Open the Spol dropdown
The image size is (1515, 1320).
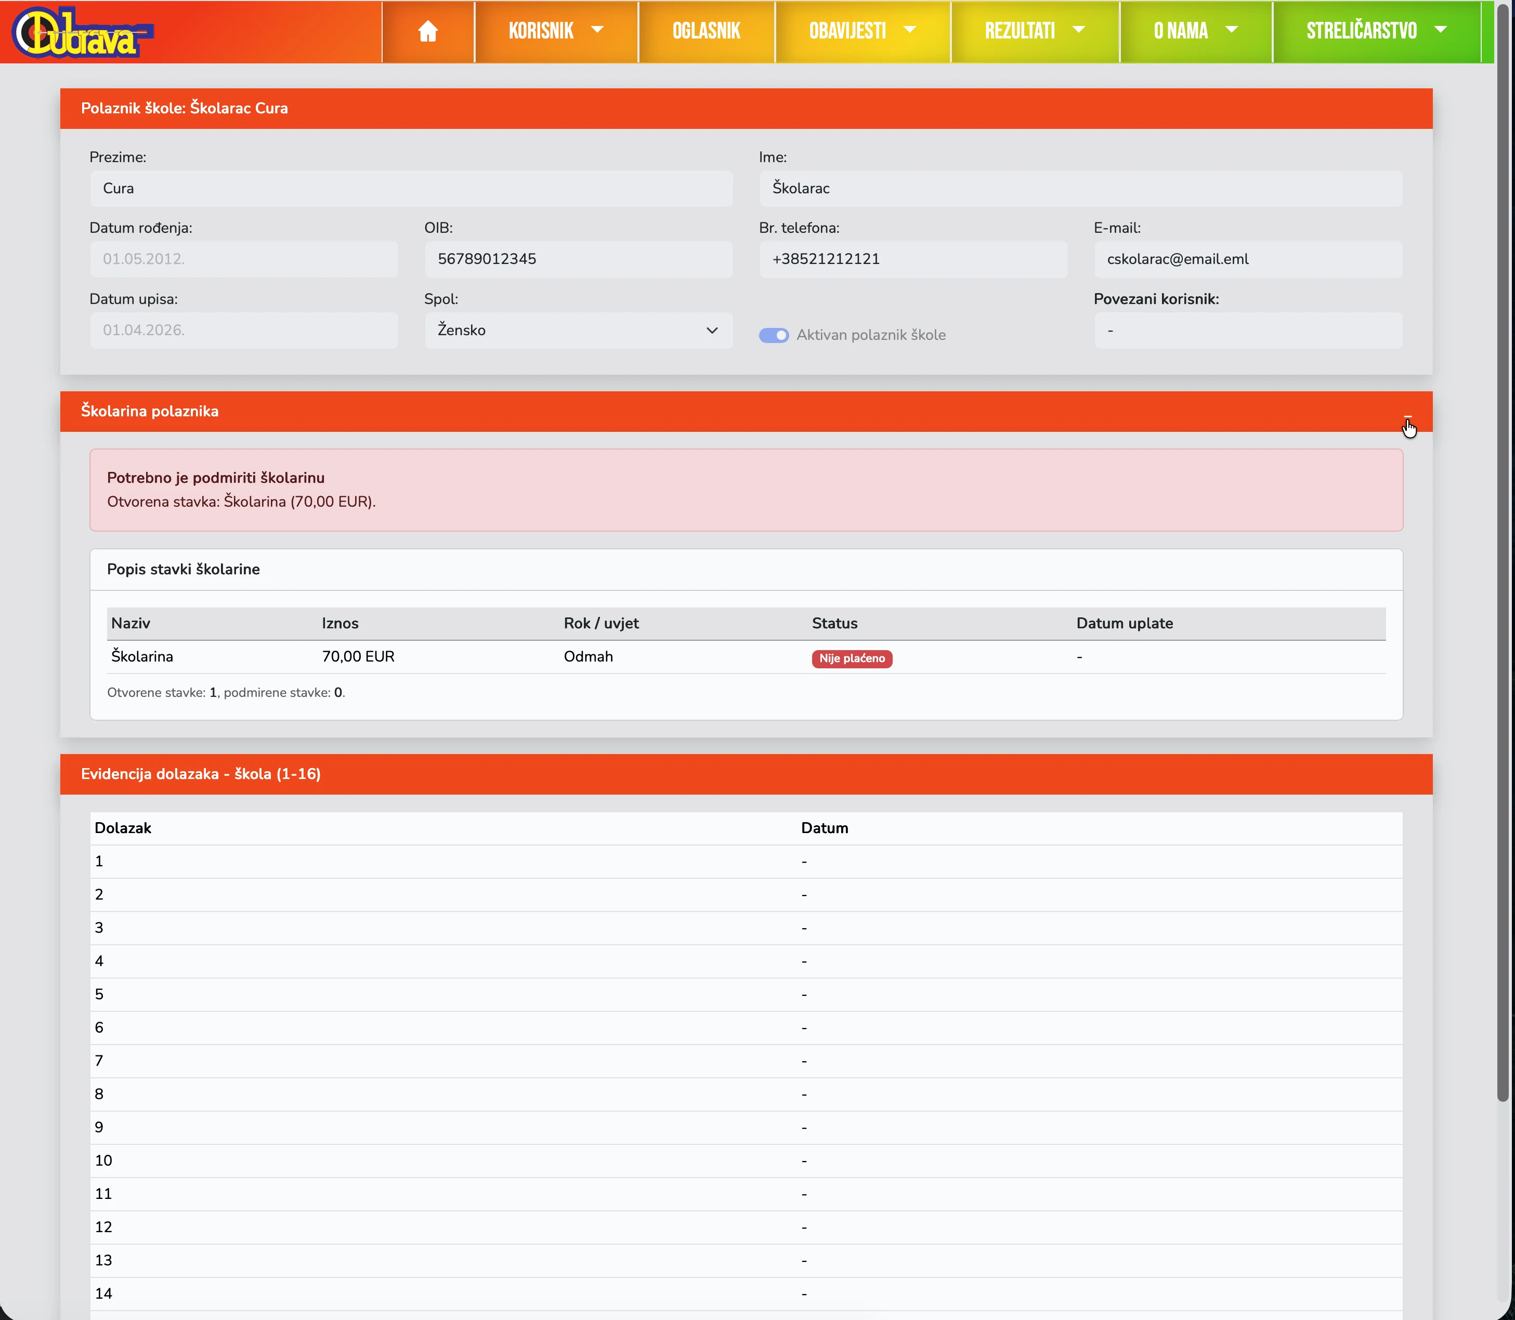tap(578, 330)
